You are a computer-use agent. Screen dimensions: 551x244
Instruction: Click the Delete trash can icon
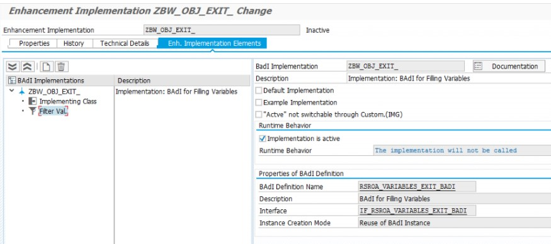(61, 67)
